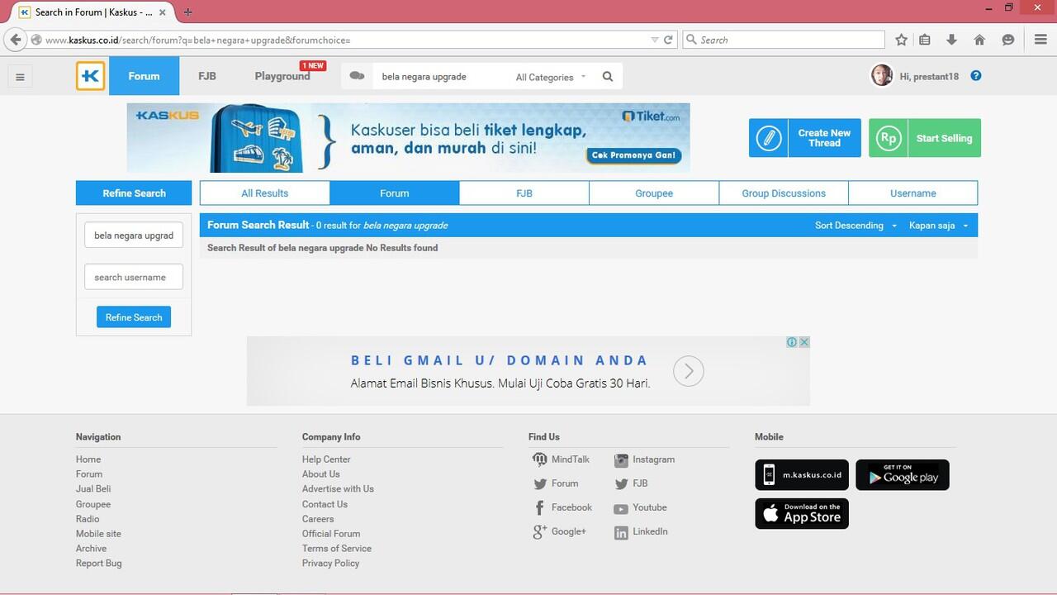Close the ad with the X icon
The height and width of the screenshot is (595, 1057).
tap(803, 342)
